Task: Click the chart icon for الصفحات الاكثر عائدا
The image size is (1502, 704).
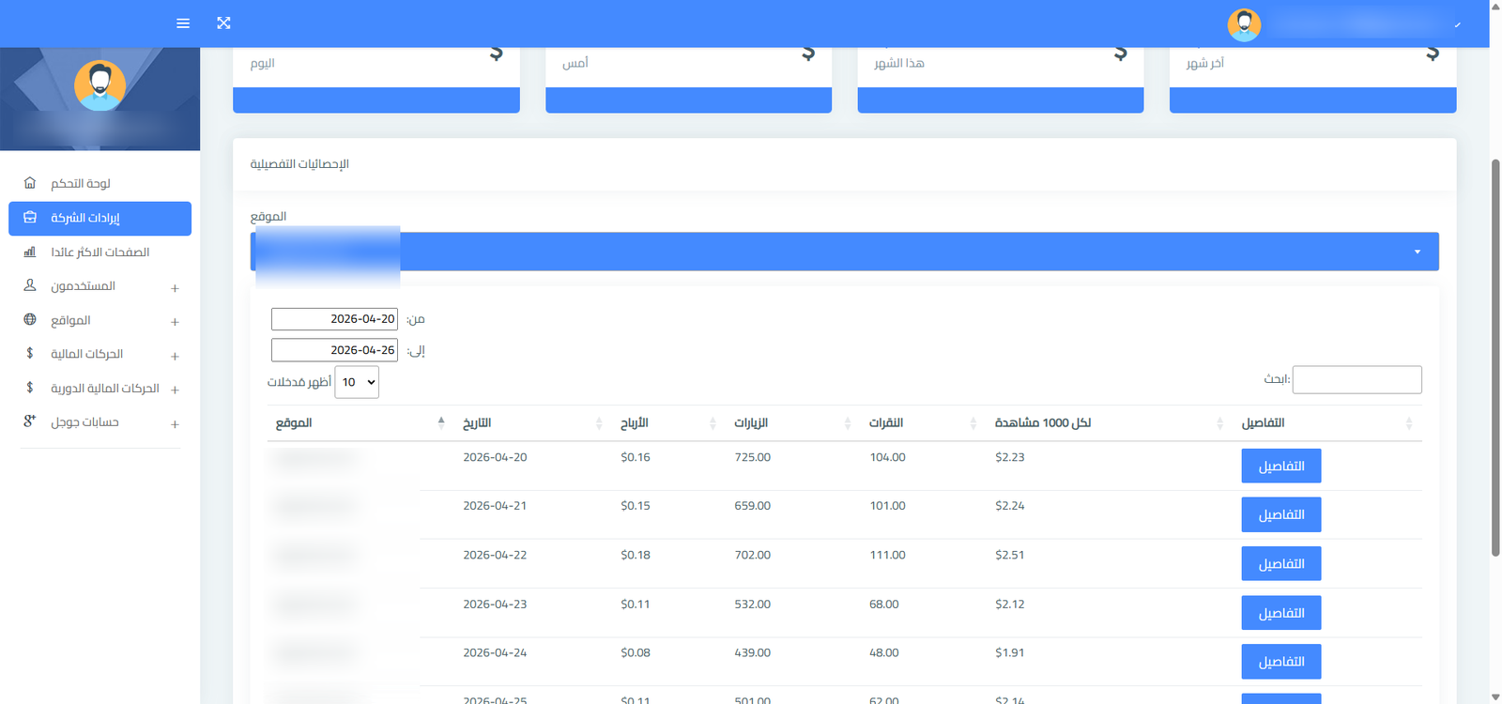Action: [30, 252]
